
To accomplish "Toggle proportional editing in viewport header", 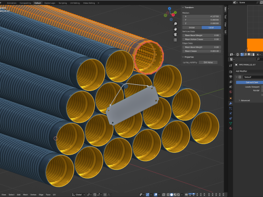I will tap(105, 195).
